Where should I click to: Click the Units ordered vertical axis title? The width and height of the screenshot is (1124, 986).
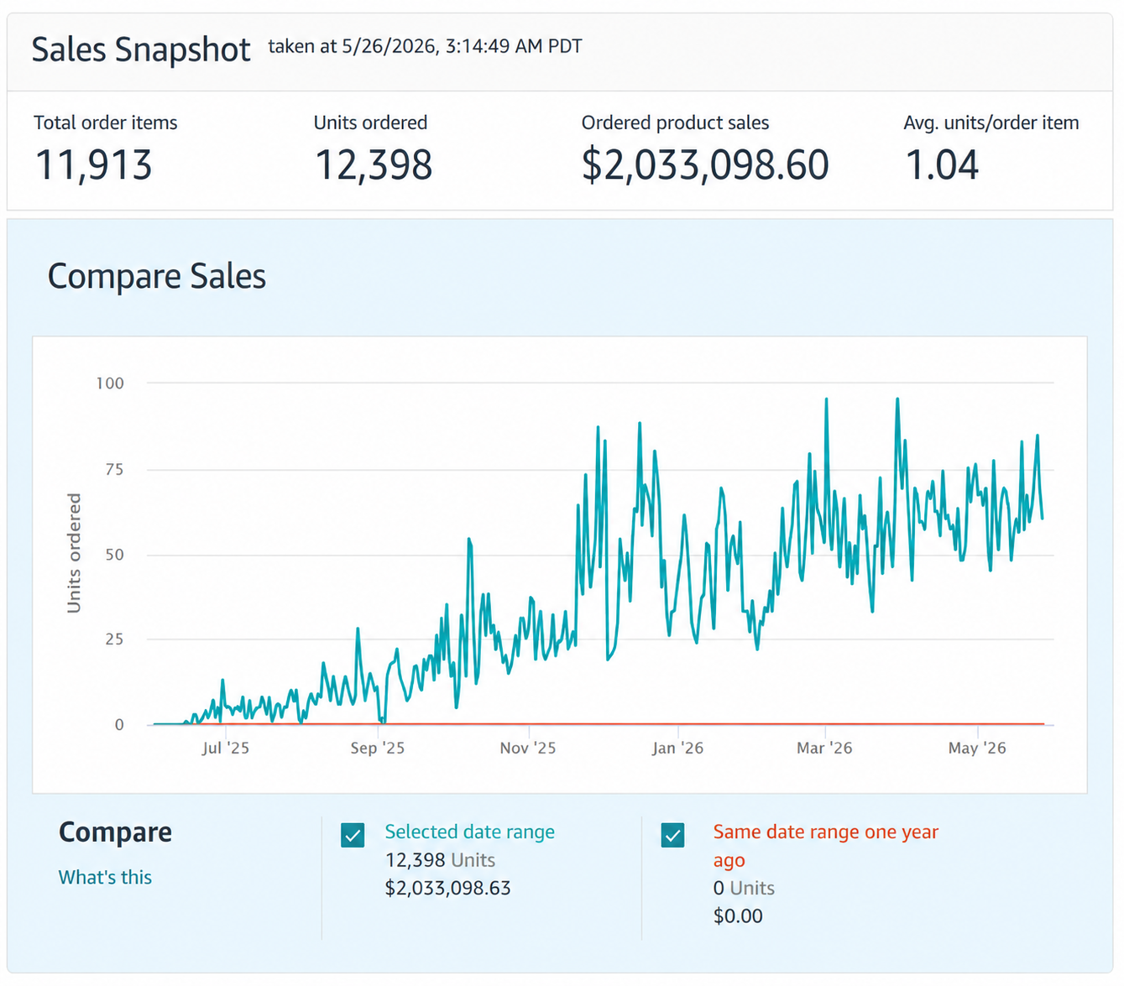74,553
